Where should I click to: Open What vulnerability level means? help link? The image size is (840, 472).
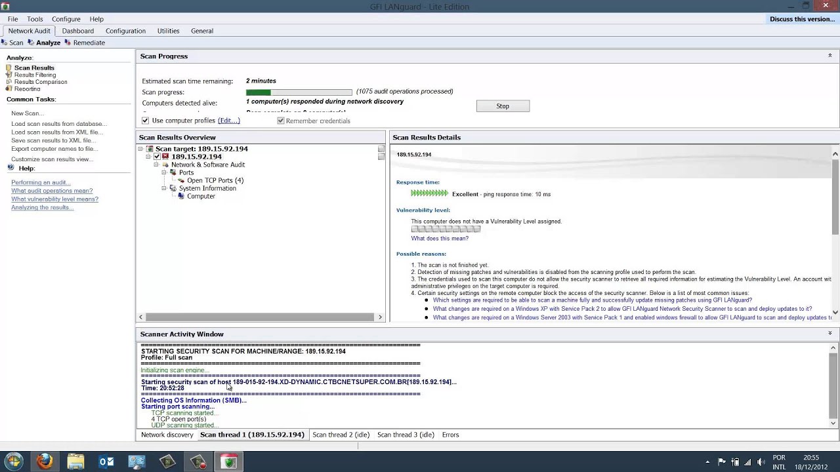click(54, 199)
